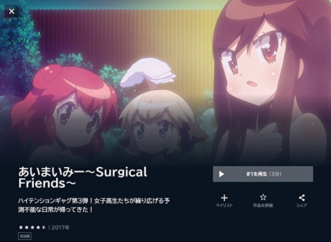
Task: Click the あいまいみー～Surgical Friends～ title
Action: pos(83,178)
